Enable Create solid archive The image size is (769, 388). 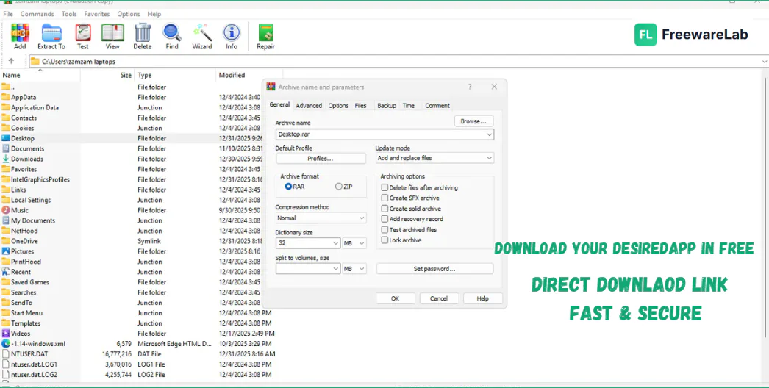click(384, 209)
